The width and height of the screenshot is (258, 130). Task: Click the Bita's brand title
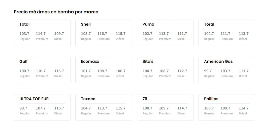148,61
